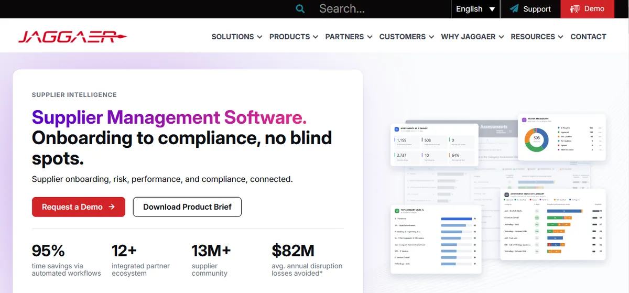Click the 12+ integrated partner statistic
This screenshot has height=293, width=629.
141,259
